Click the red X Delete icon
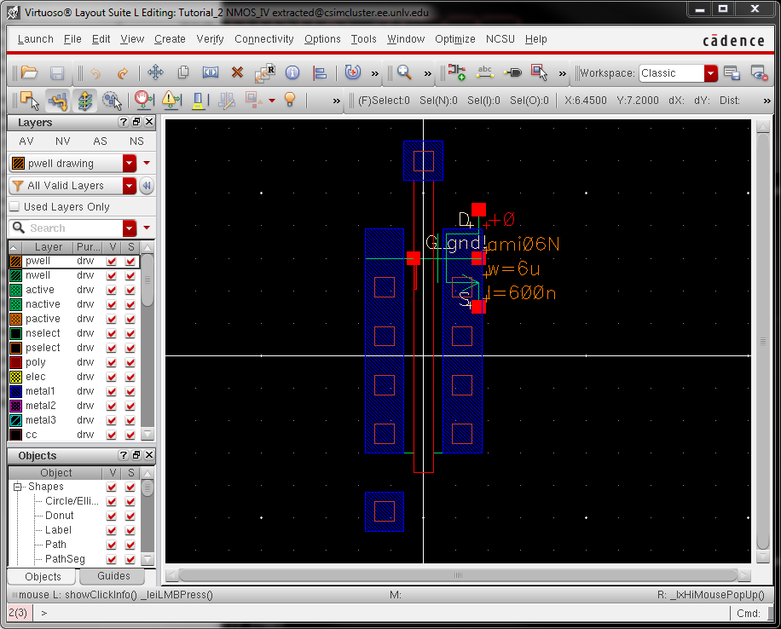The height and width of the screenshot is (629, 781). point(237,73)
